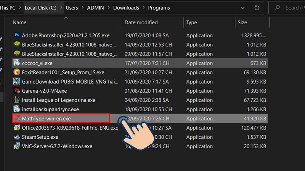Sort files by Date modified column

[x=141, y=23]
